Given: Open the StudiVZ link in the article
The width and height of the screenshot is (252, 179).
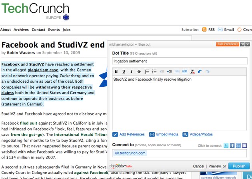Looking at the screenshot, I should click(36, 64).
